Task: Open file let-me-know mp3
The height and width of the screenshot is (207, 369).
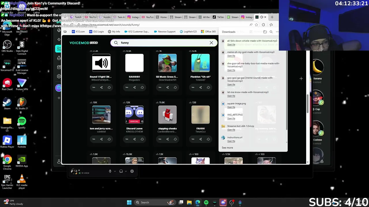Action: click(231, 96)
